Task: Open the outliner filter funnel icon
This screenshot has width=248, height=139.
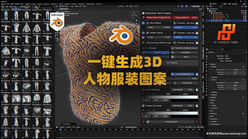Action: pos(242,6)
